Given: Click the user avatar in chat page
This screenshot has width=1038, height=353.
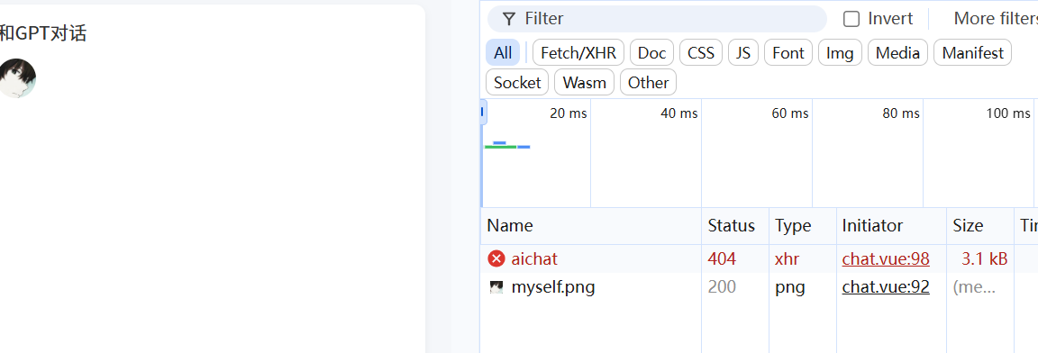Looking at the screenshot, I should (x=16, y=77).
